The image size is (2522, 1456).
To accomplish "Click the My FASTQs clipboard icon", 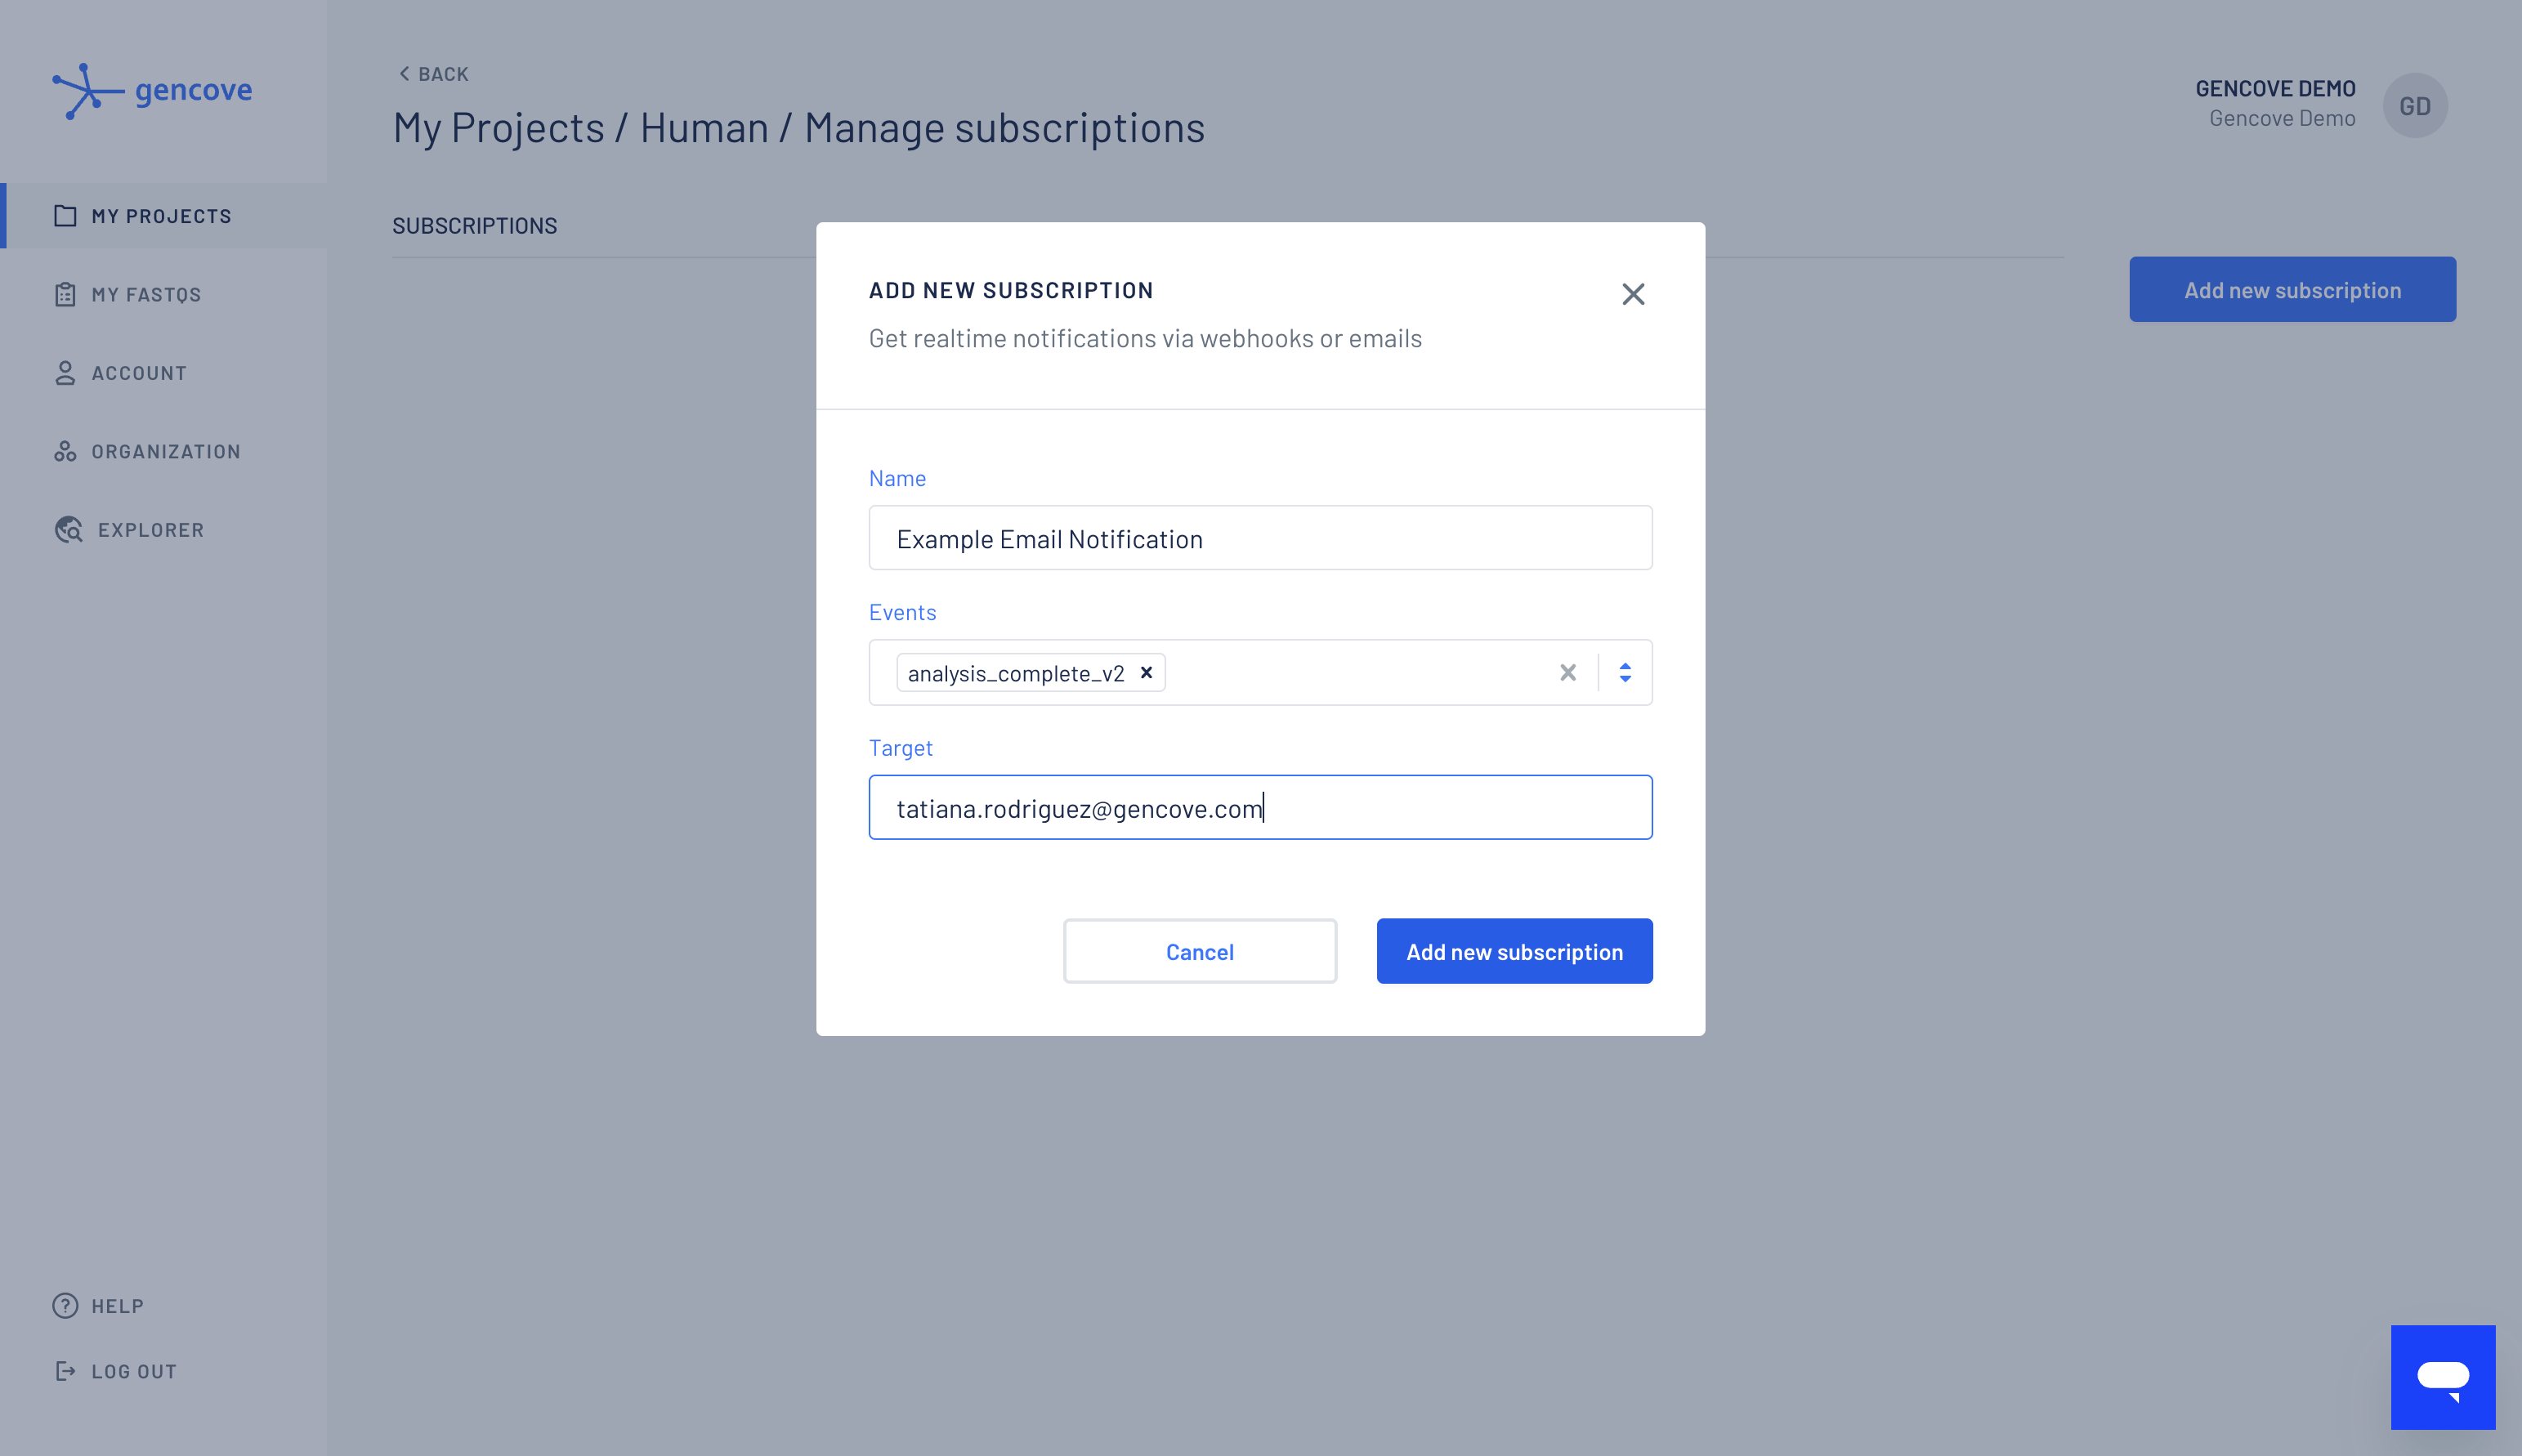I will 65,294.
